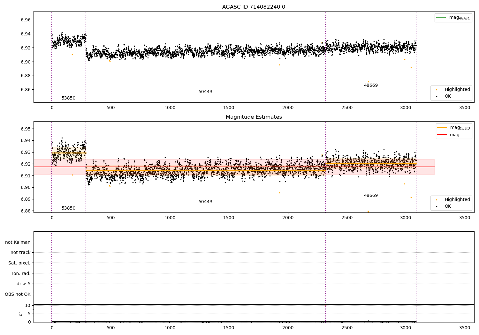The image size is (479, 335).
Task: Click the red mean mag horizontal line
Action: (234, 167)
